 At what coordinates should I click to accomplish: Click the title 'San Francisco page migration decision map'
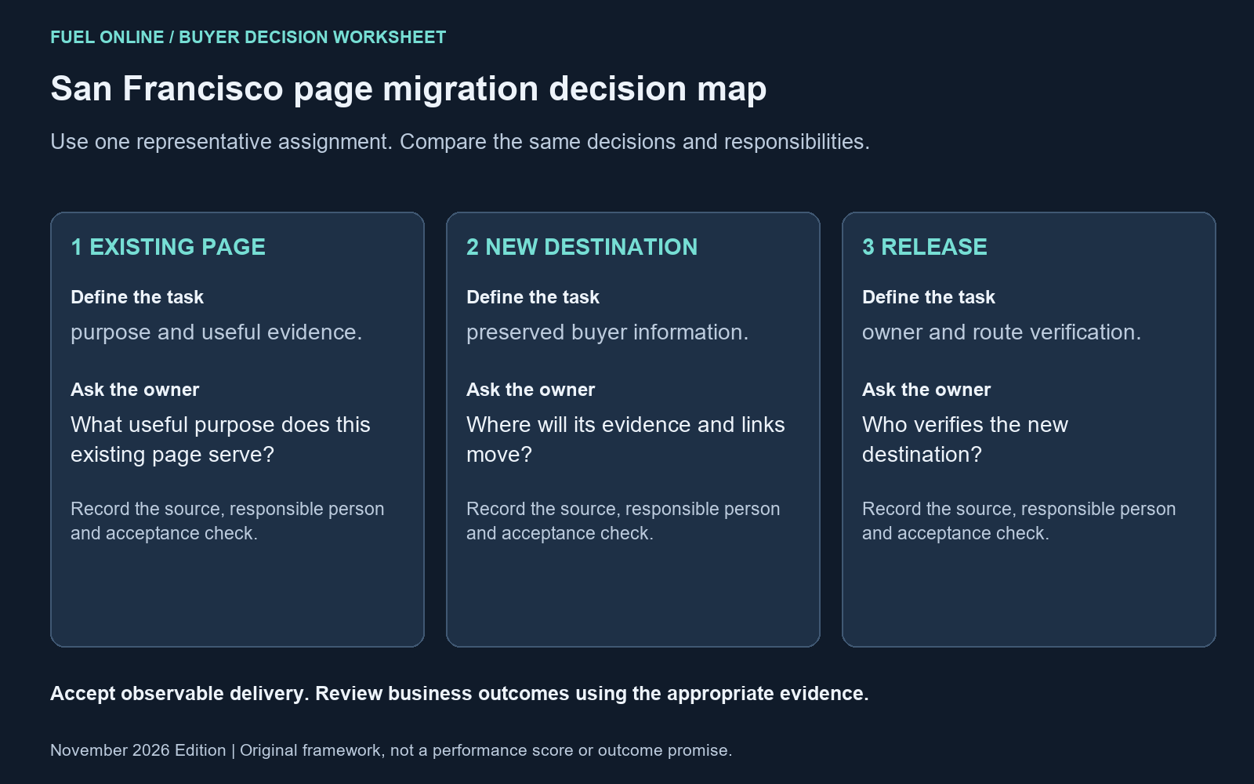pyautogui.click(x=408, y=89)
